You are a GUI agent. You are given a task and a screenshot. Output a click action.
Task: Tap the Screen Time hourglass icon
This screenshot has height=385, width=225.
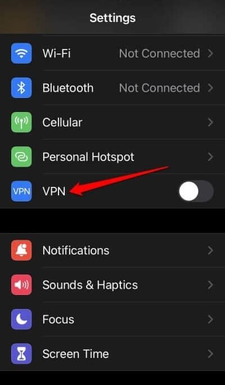pos(21,354)
